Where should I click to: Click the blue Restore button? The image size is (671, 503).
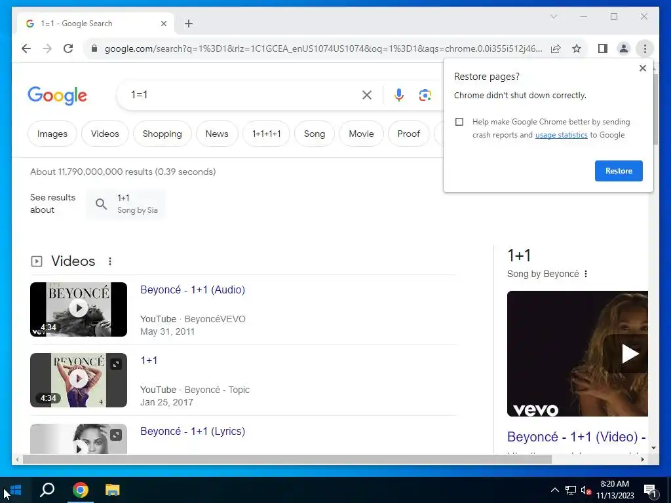(619, 171)
